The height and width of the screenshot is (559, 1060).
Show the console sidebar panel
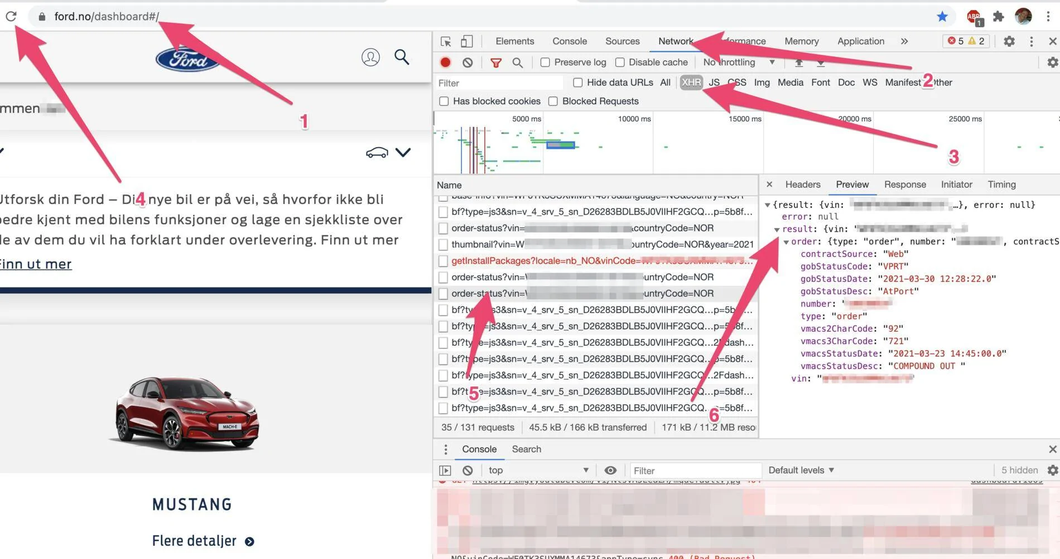445,470
